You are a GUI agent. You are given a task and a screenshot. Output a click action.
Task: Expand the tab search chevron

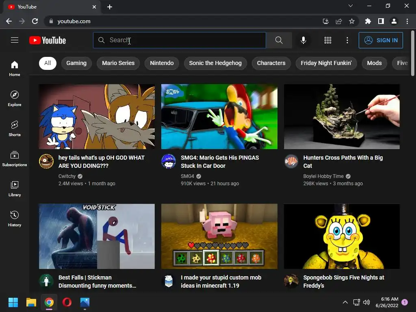[x=351, y=6]
